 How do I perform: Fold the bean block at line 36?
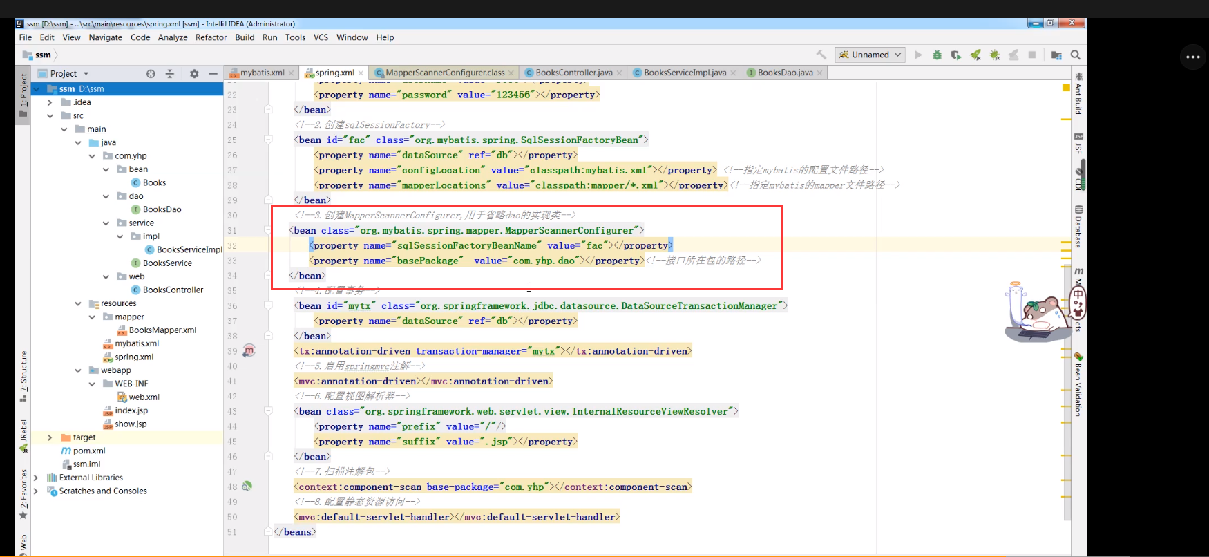[x=268, y=305]
